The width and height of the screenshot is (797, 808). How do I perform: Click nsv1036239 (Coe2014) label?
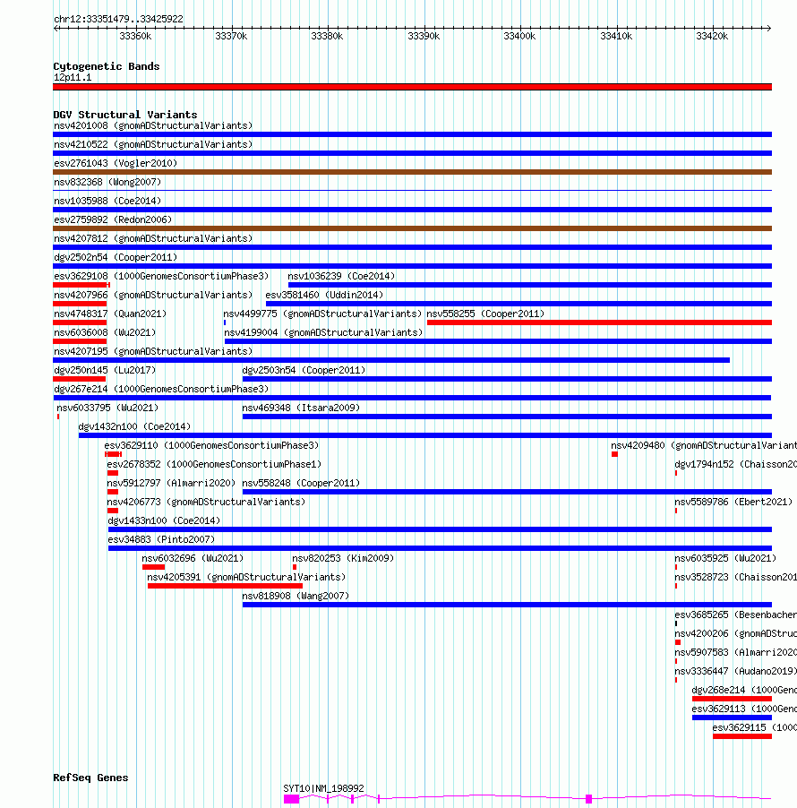pos(341,276)
